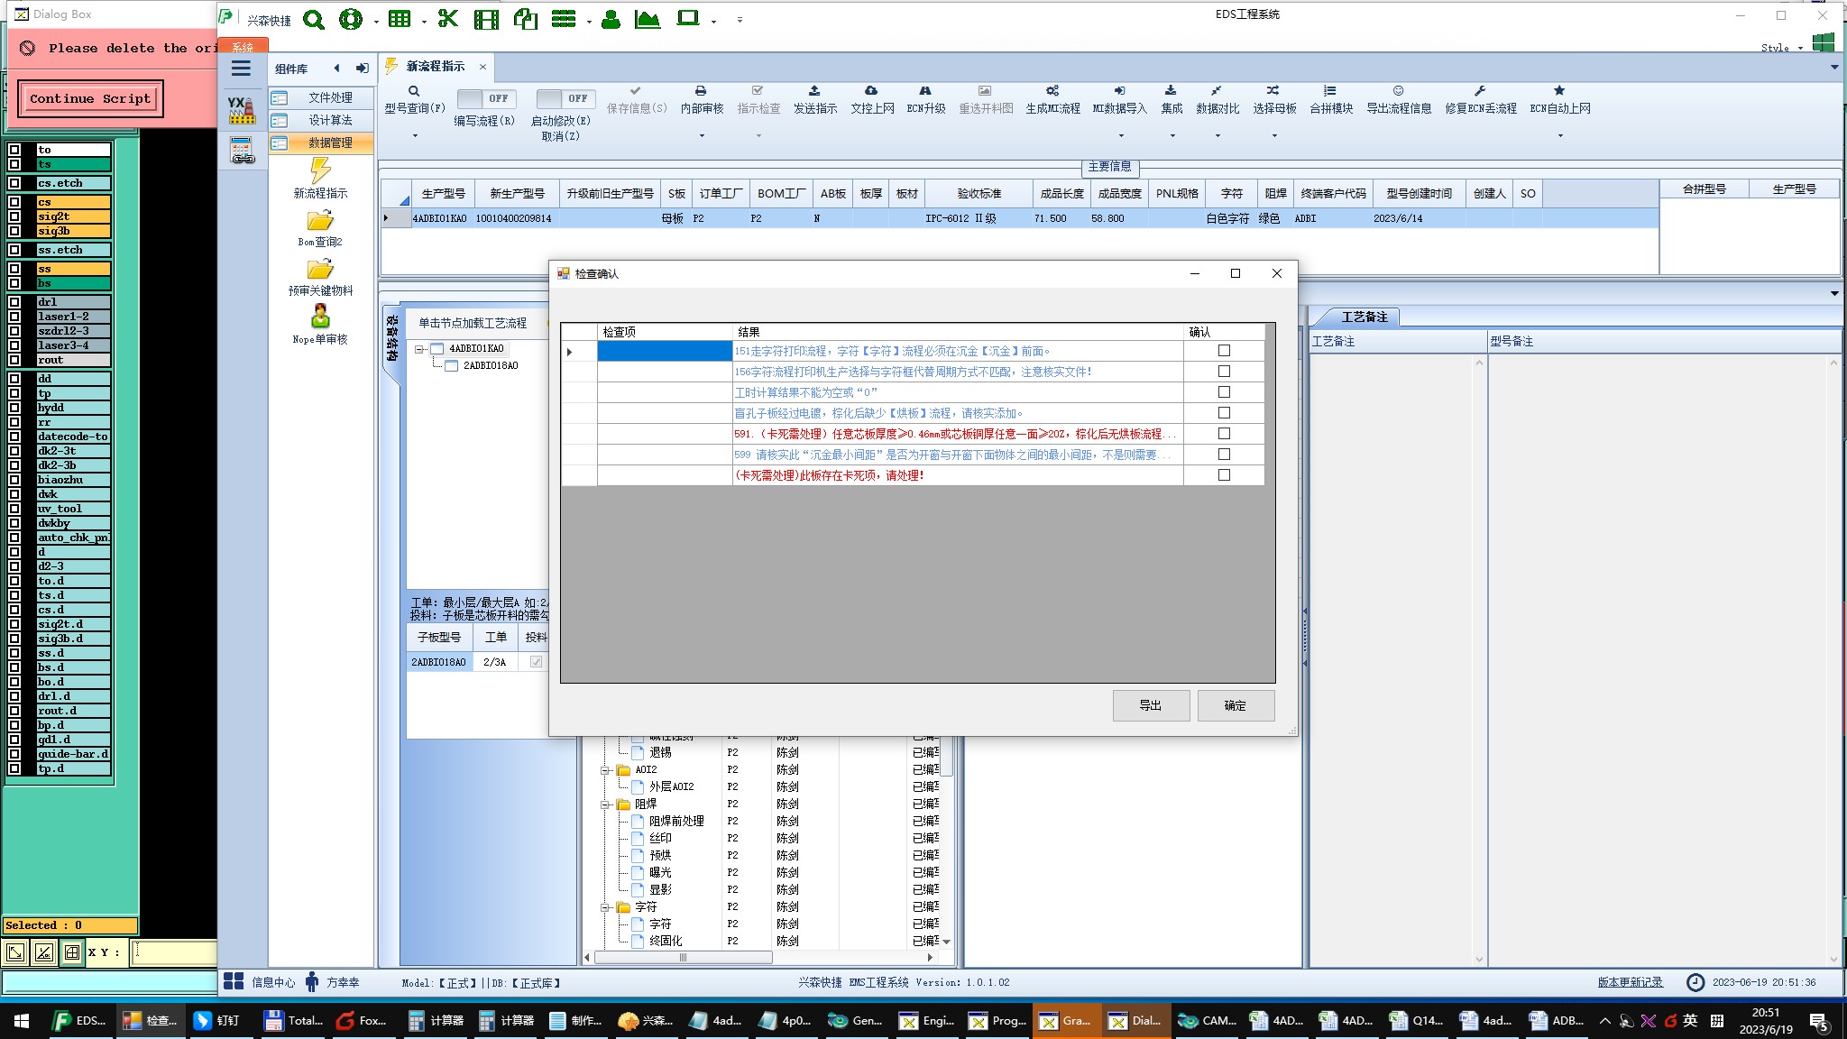Screen dimensions: 1847x1039
Task: Check the confirm box for item 151
Action: point(1224,351)
